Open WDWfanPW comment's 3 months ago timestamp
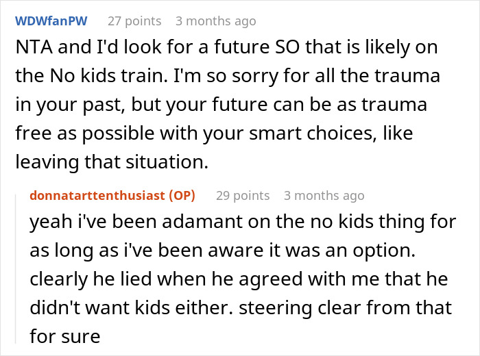Image resolution: width=480 pixels, height=356 pixels. tap(216, 21)
